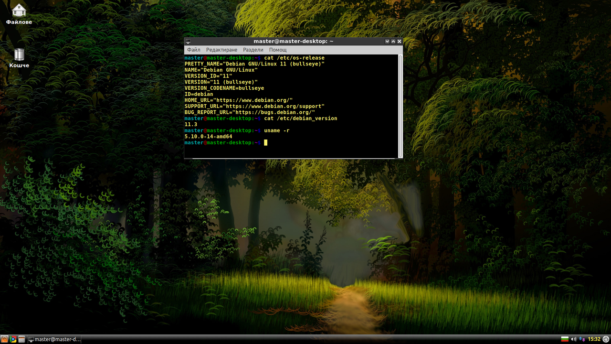The image size is (611, 344).
Task: Click the Bulgarian flag keyboard layout indicator
Action: point(565,339)
